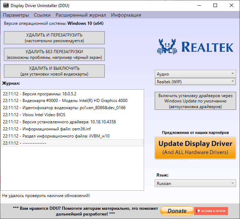
Task: Click the Become a Patron button
Action: [x=211, y=211]
